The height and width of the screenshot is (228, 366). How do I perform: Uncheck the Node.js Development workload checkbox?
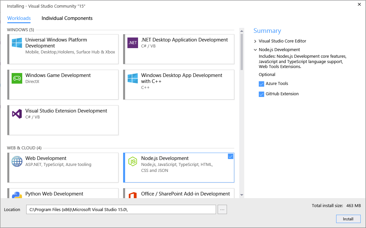231,156
